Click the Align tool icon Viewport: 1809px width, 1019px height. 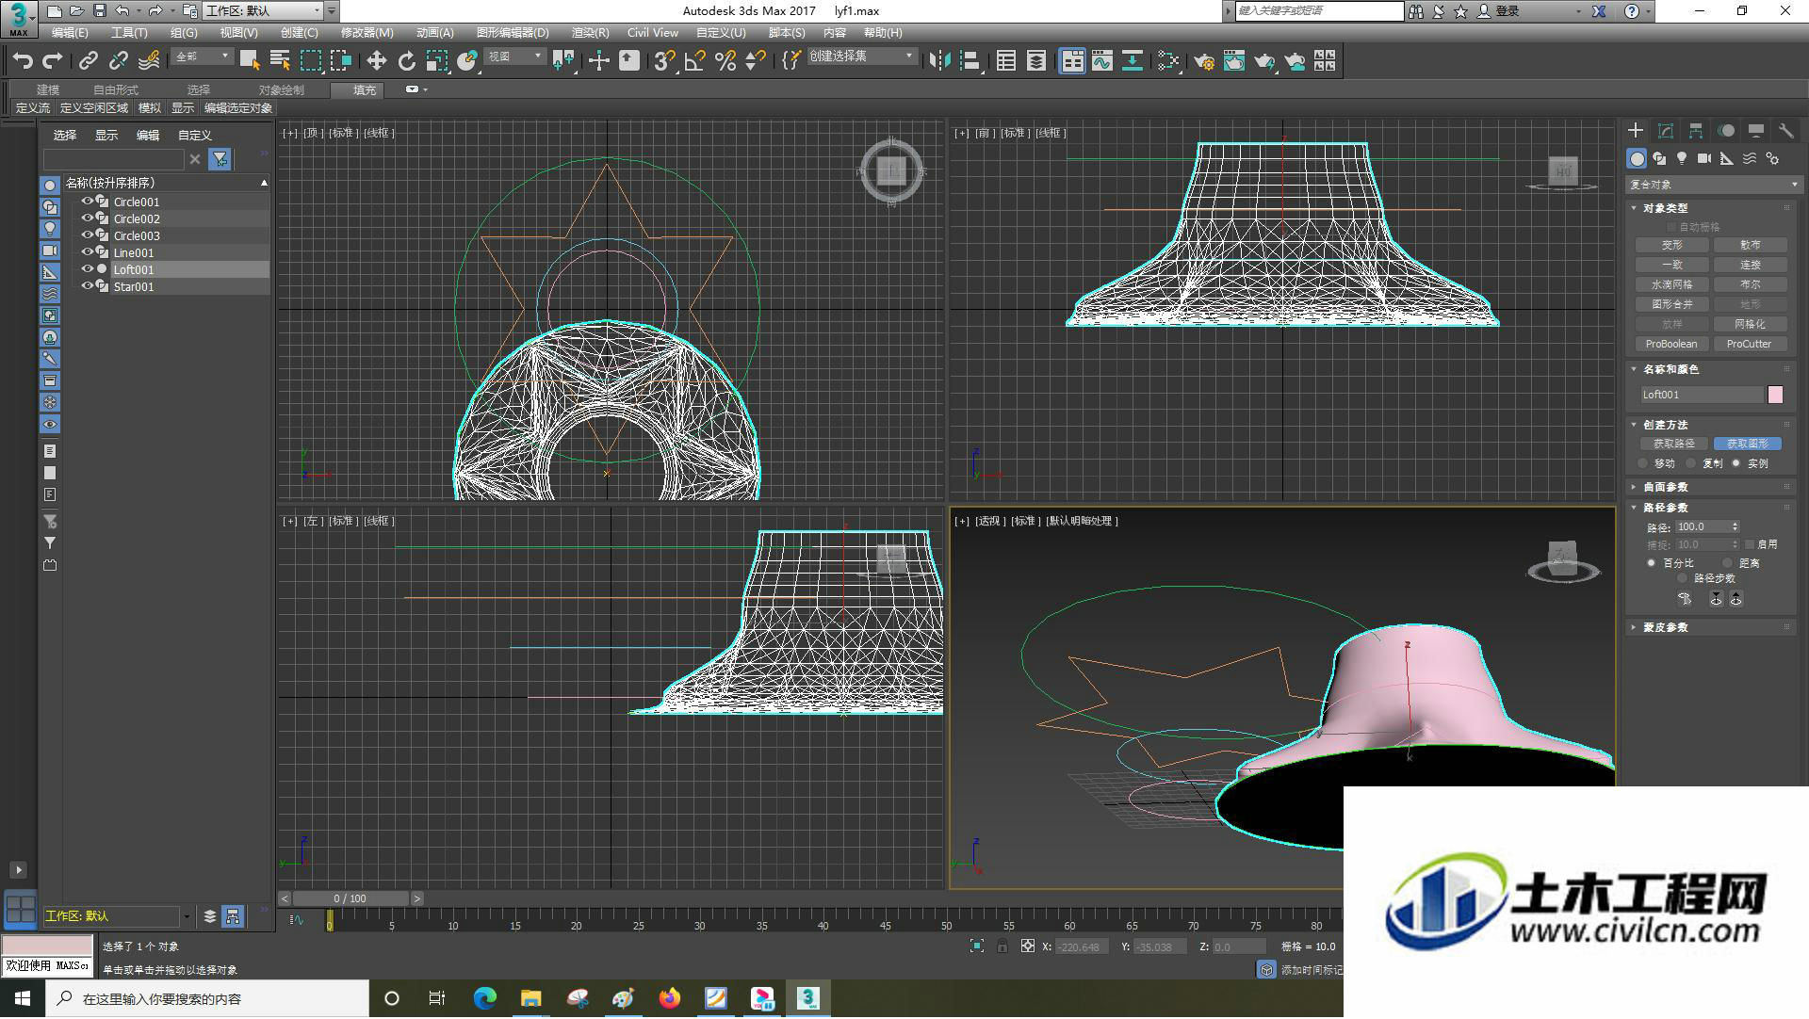[970, 61]
